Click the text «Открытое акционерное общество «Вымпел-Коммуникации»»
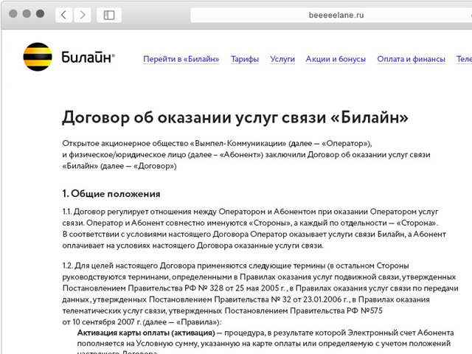This screenshot has width=472, height=354. (174, 143)
